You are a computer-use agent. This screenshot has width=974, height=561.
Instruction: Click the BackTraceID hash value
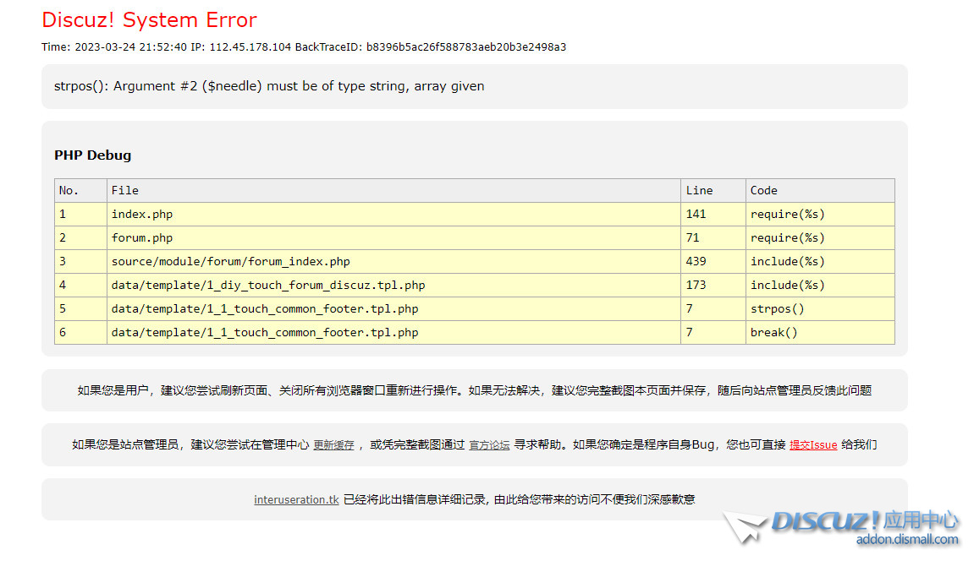(x=466, y=47)
